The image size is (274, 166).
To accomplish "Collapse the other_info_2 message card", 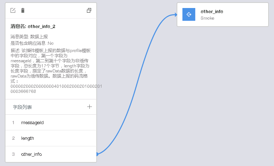I will (x=89, y=11).
